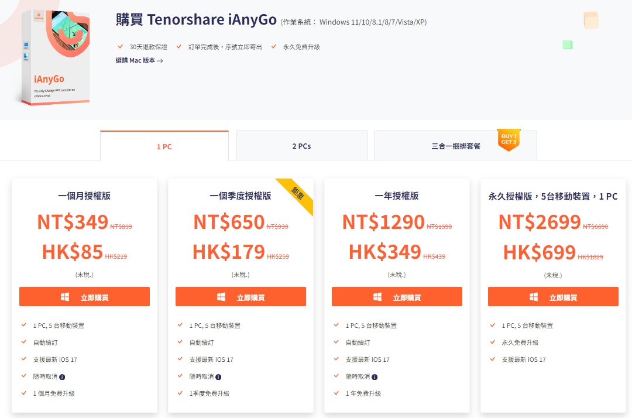Click 1 年免費升級 feature text
The width and height of the screenshot is (632, 418).
tap(363, 393)
